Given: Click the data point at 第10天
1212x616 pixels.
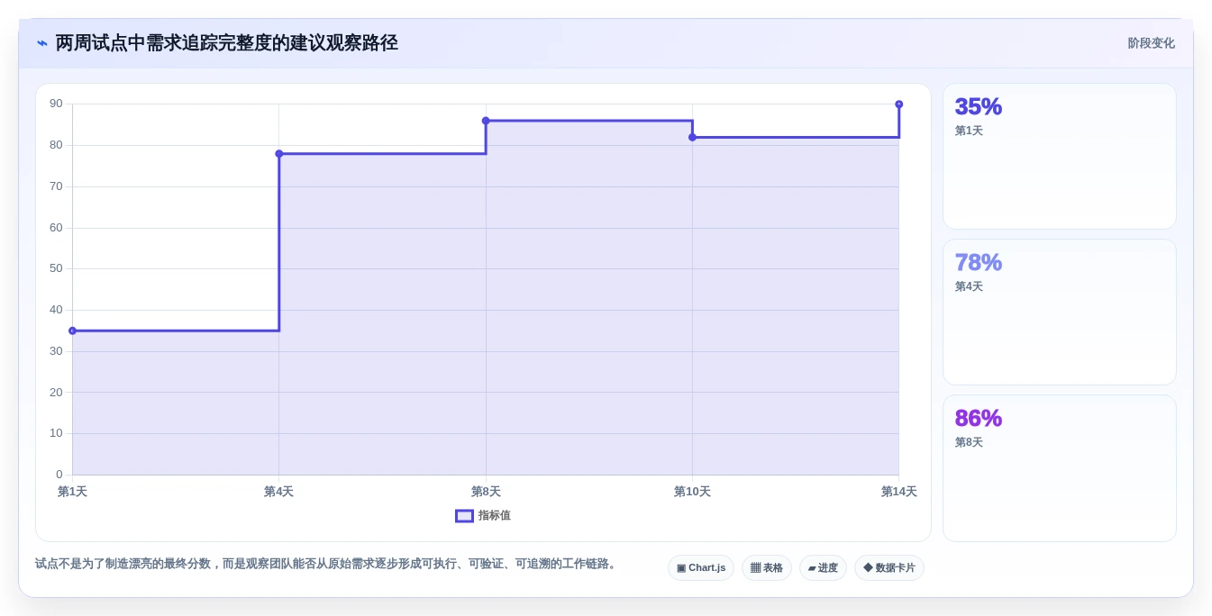Looking at the screenshot, I should 692,137.
